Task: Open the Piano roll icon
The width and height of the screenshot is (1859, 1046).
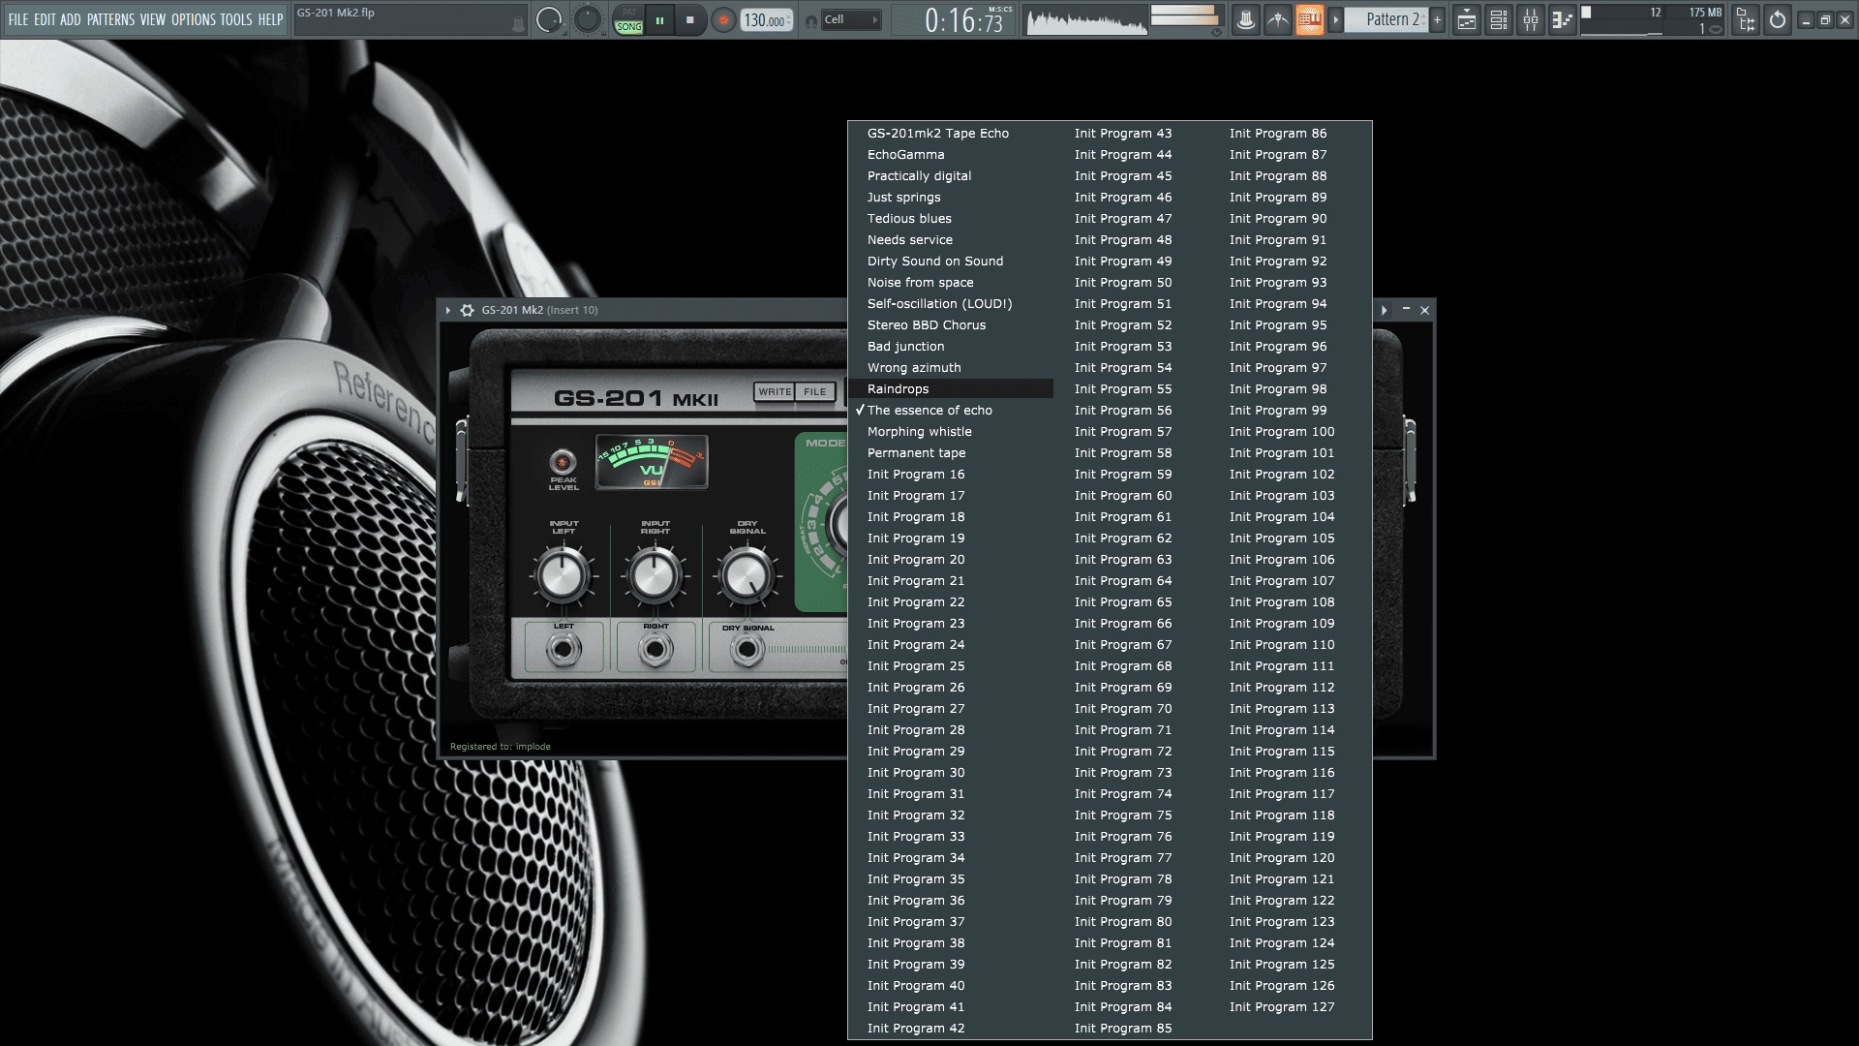Action: [1563, 19]
